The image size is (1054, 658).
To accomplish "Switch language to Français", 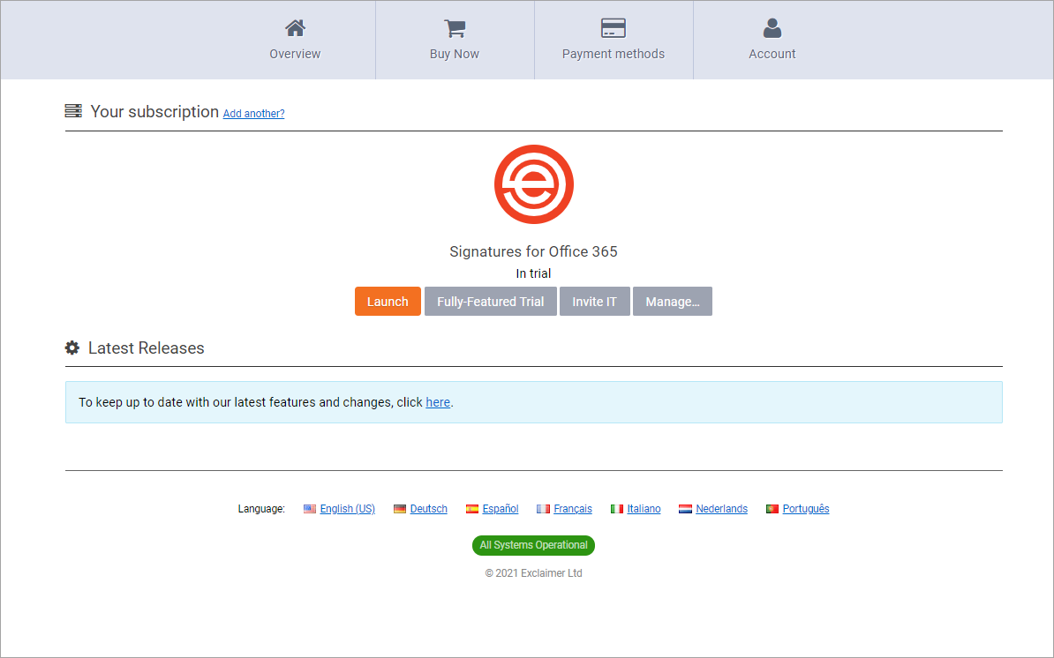I will point(572,509).
